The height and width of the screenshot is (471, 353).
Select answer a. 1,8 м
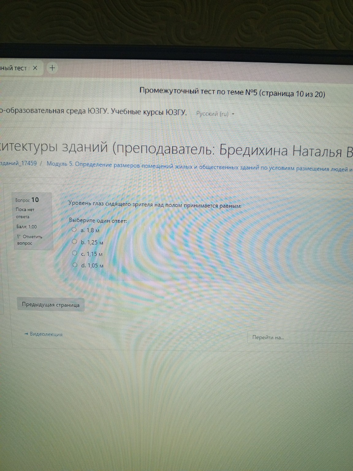click(x=74, y=229)
